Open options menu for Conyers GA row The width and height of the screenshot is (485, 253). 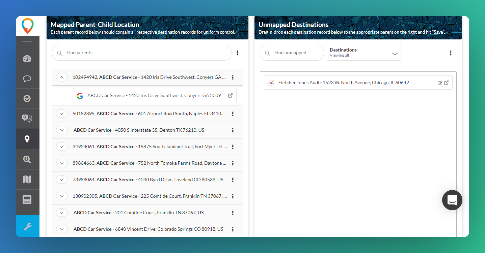(x=233, y=77)
